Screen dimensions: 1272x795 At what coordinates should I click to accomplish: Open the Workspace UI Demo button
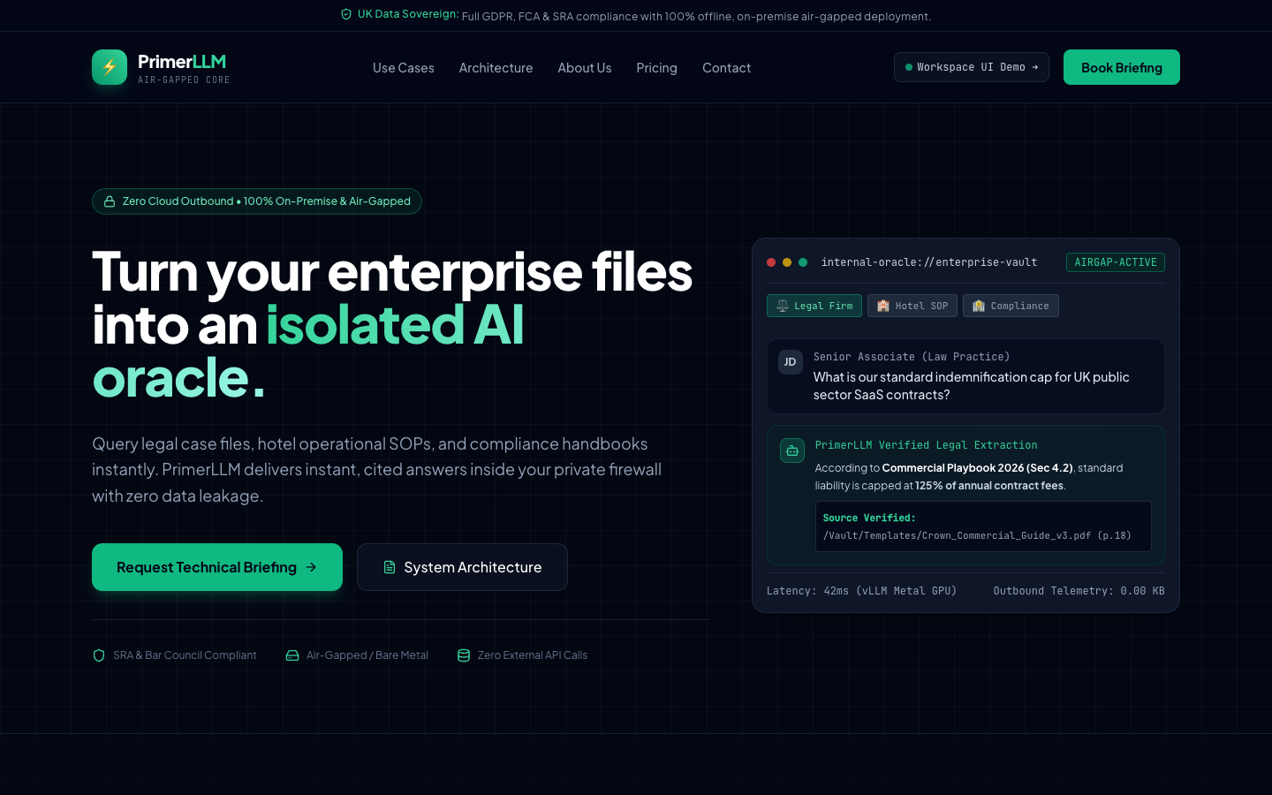click(x=972, y=67)
